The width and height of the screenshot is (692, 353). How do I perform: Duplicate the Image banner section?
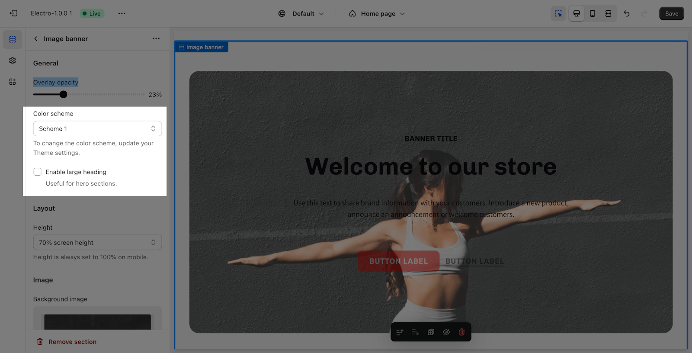click(431, 332)
